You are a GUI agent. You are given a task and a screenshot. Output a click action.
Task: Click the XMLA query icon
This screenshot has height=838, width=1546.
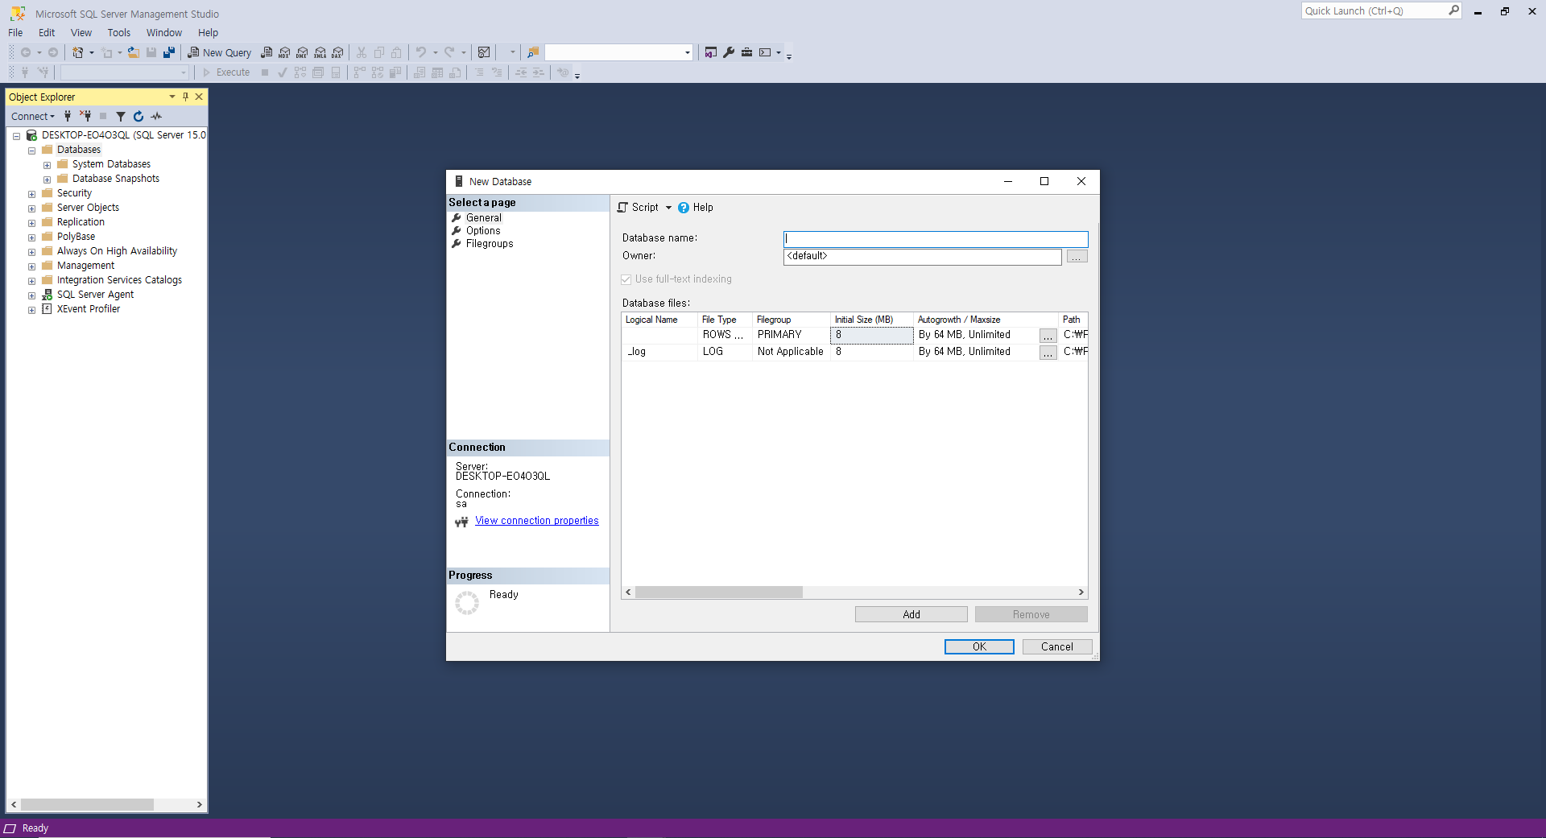pyautogui.click(x=320, y=52)
